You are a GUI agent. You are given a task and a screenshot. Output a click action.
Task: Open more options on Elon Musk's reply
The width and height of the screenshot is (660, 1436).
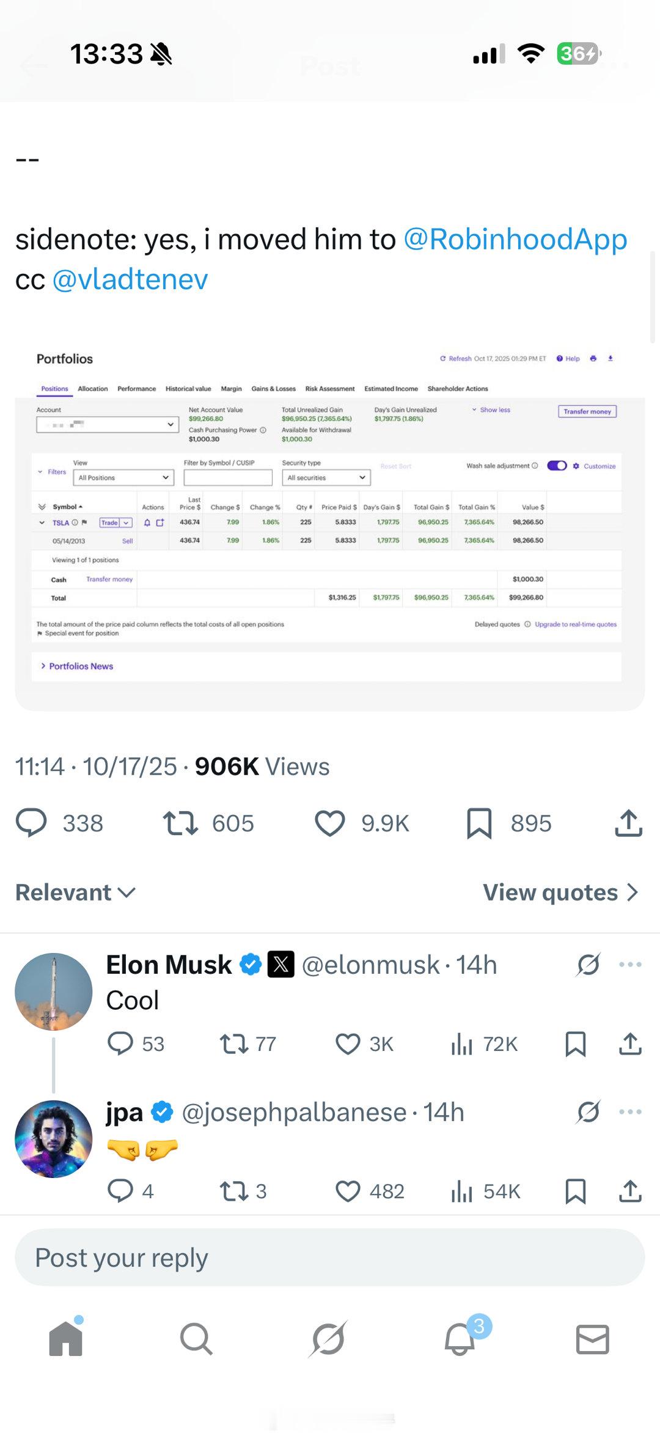(x=630, y=965)
